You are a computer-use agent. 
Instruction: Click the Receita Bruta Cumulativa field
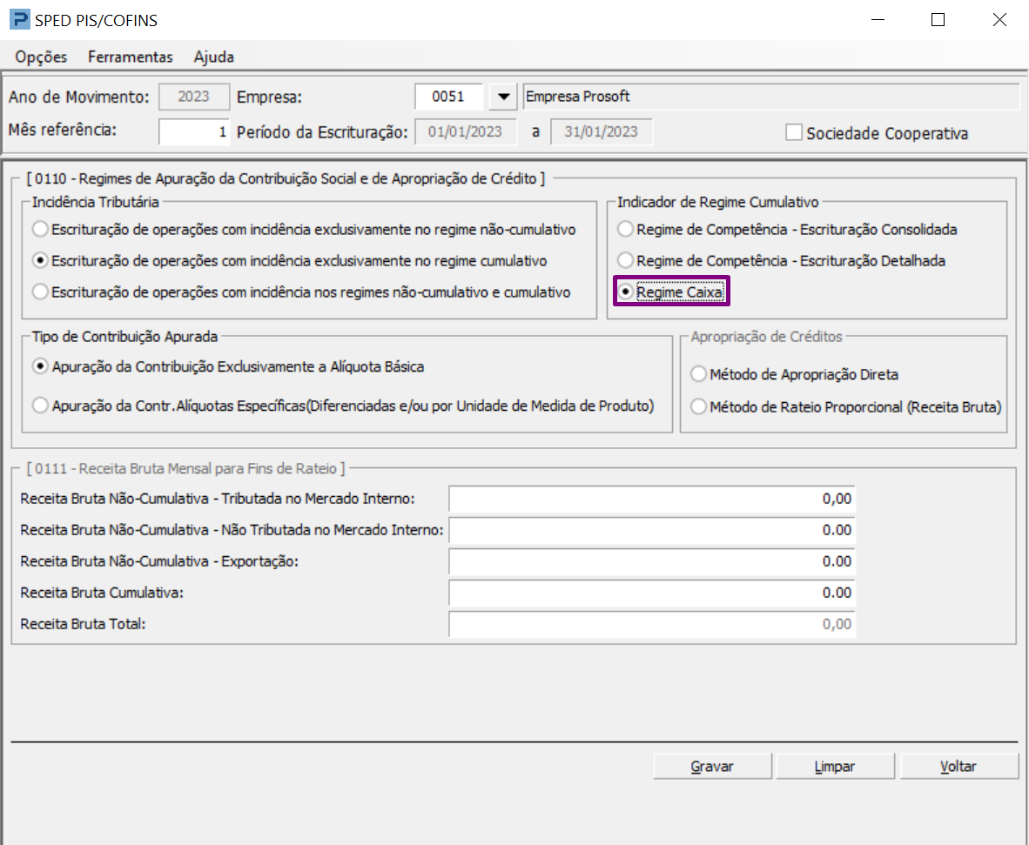(652, 593)
